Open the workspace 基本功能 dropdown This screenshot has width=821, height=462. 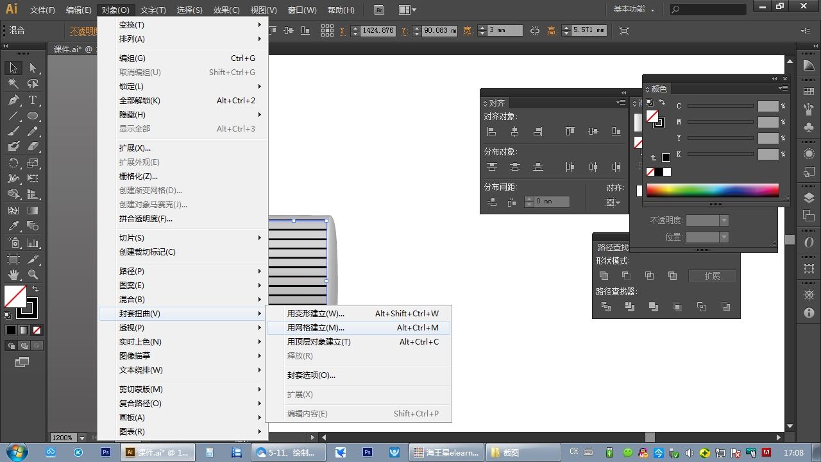tap(634, 10)
